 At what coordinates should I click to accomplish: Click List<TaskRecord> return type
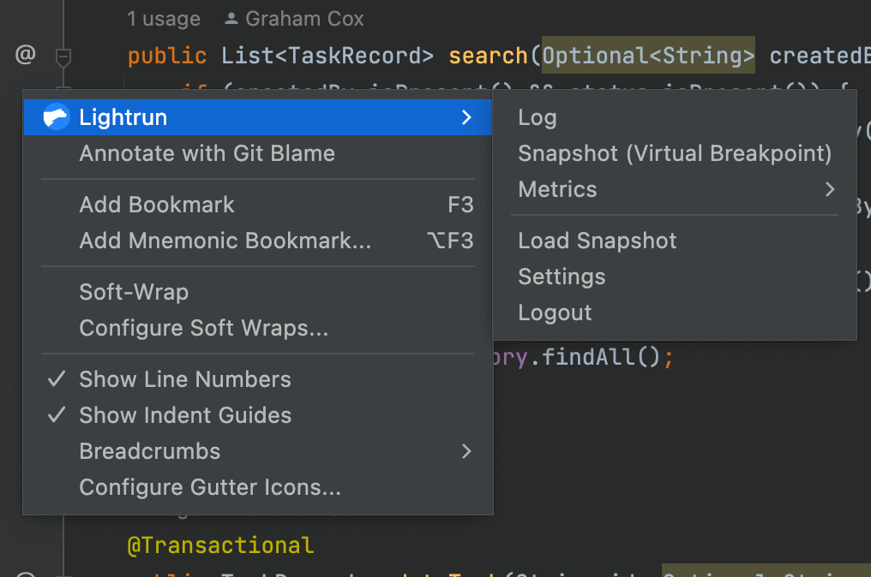point(327,56)
